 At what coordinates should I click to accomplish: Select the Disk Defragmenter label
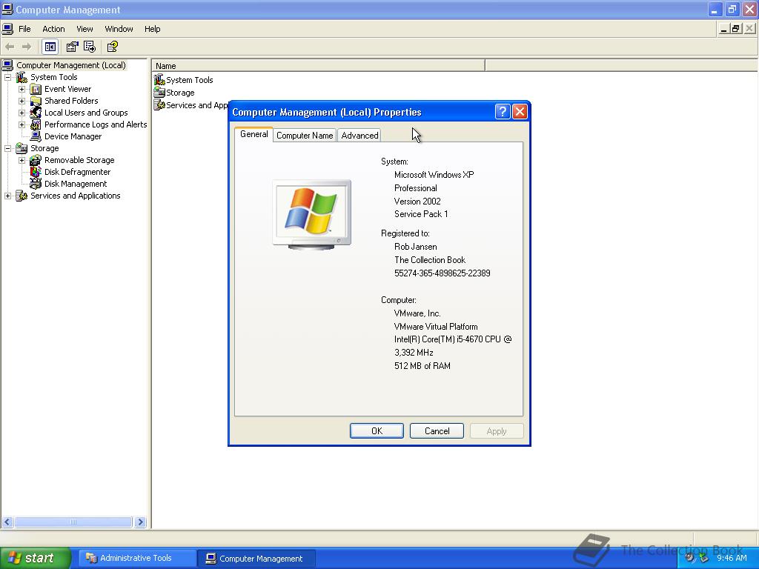(77, 172)
